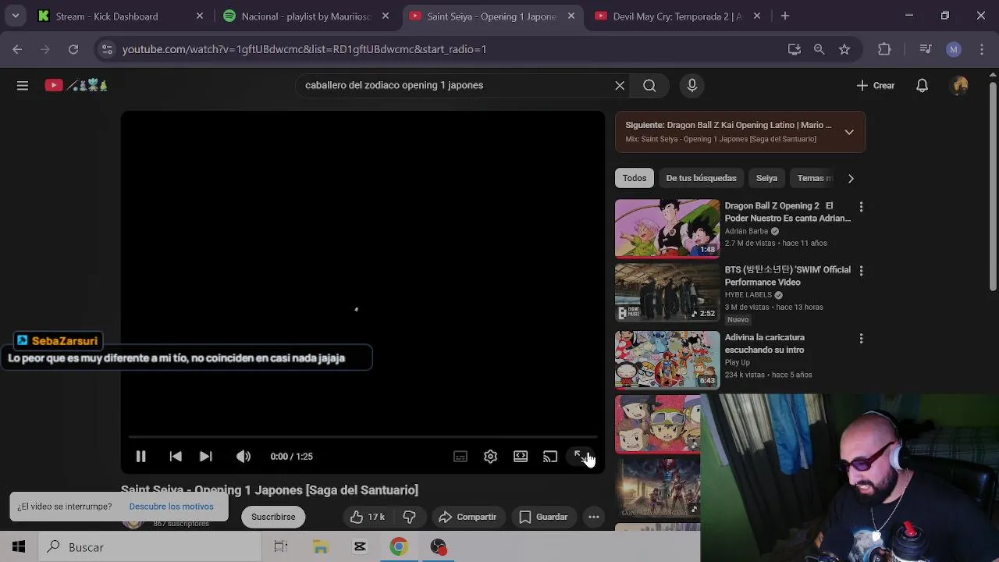Open the player settings gear
This screenshot has width=999, height=562.
[490, 457]
